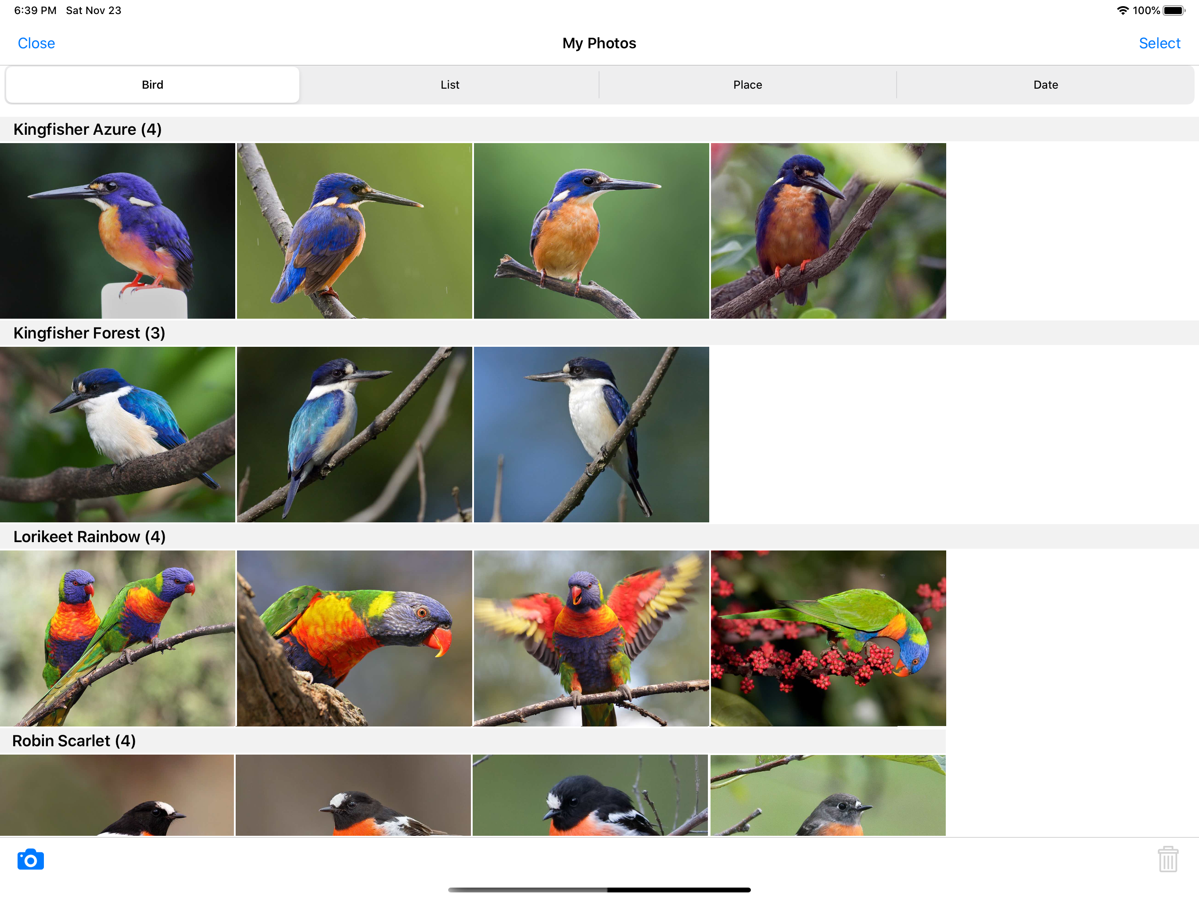This screenshot has width=1199, height=899.
Task: Tap the camera icon to add photo
Action: 30,859
